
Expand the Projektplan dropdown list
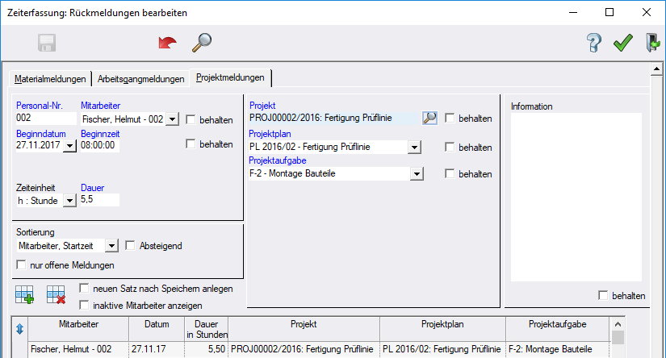pos(413,148)
